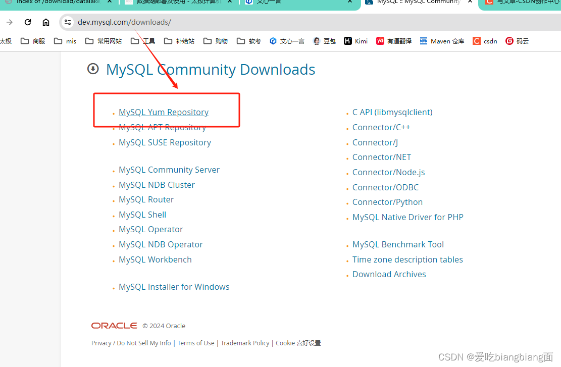The height and width of the screenshot is (367, 561).
Task: Open the Cookie 喜好设置 link
Action: [298, 343]
